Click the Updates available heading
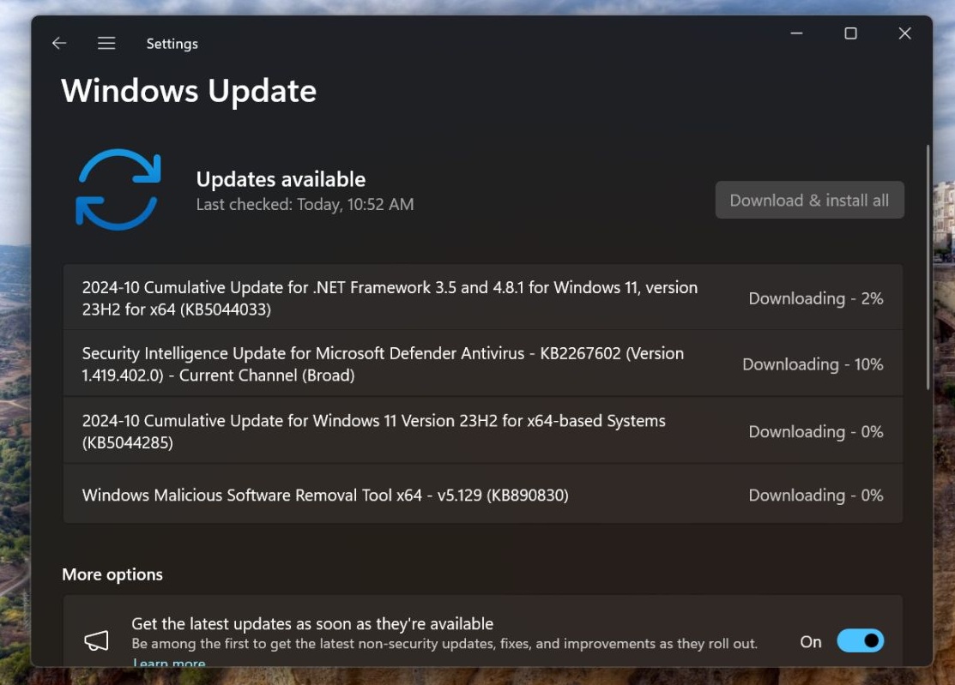955x685 pixels. point(281,179)
